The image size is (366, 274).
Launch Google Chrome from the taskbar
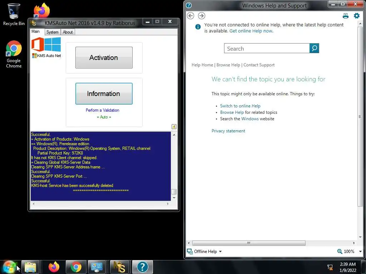click(76, 267)
